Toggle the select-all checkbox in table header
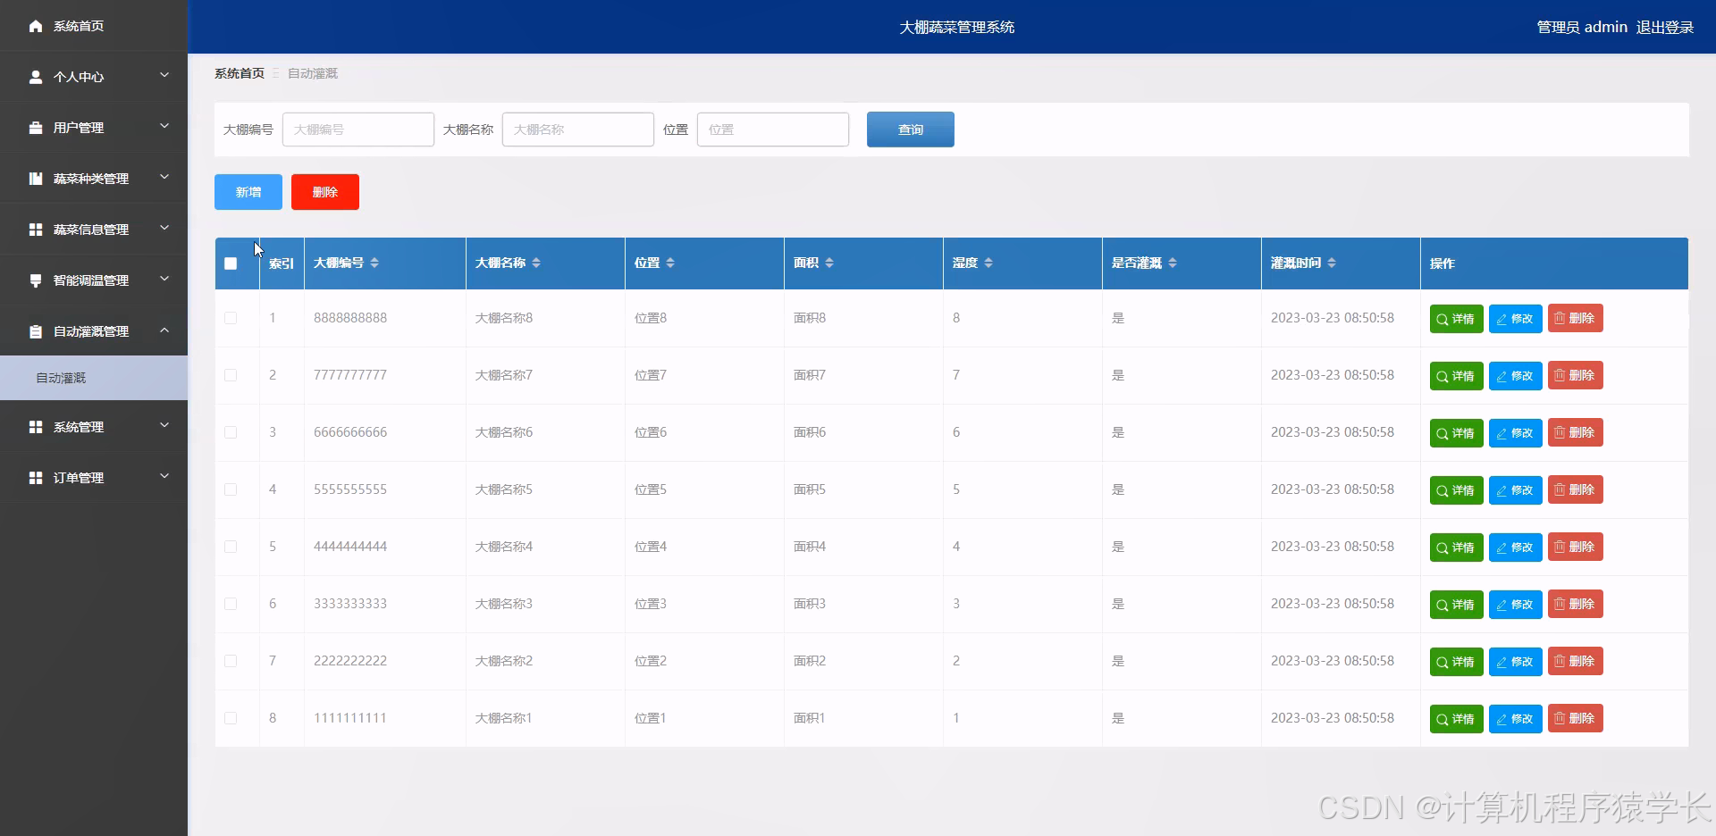The width and height of the screenshot is (1716, 836). point(231,263)
